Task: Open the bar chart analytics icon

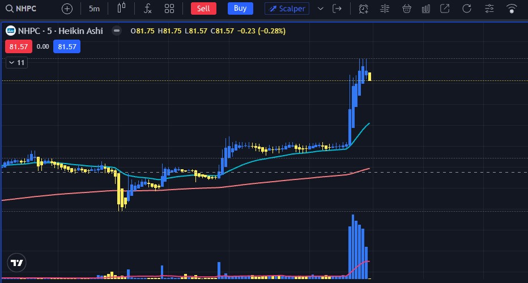Action: pyautogui.click(x=425, y=8)
